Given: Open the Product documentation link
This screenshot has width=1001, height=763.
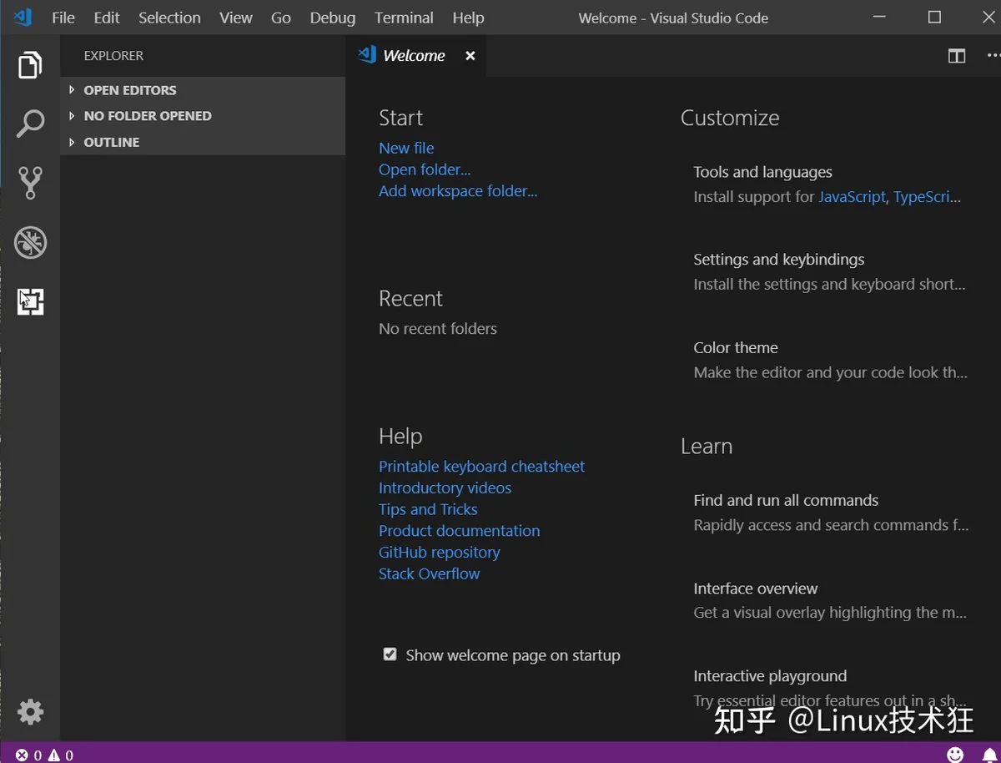Looking at the screenshot, I should [459, 531].
